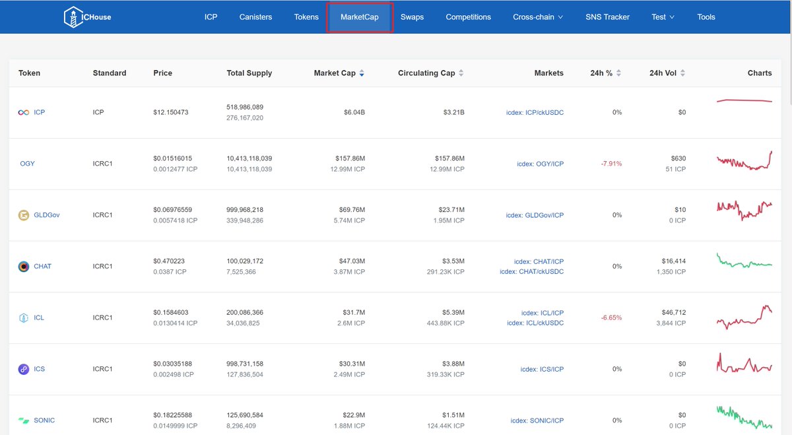The height and width of the screenshot is (435, 792).
Task: Switch to the Tokens tab
Action: tap(306, 17)
